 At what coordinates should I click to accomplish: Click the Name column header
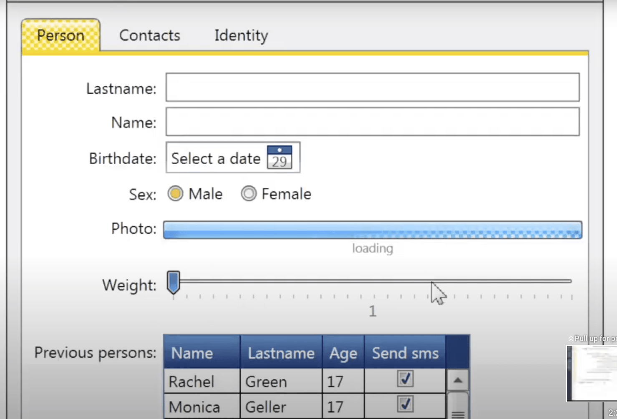tap(193, 353)
